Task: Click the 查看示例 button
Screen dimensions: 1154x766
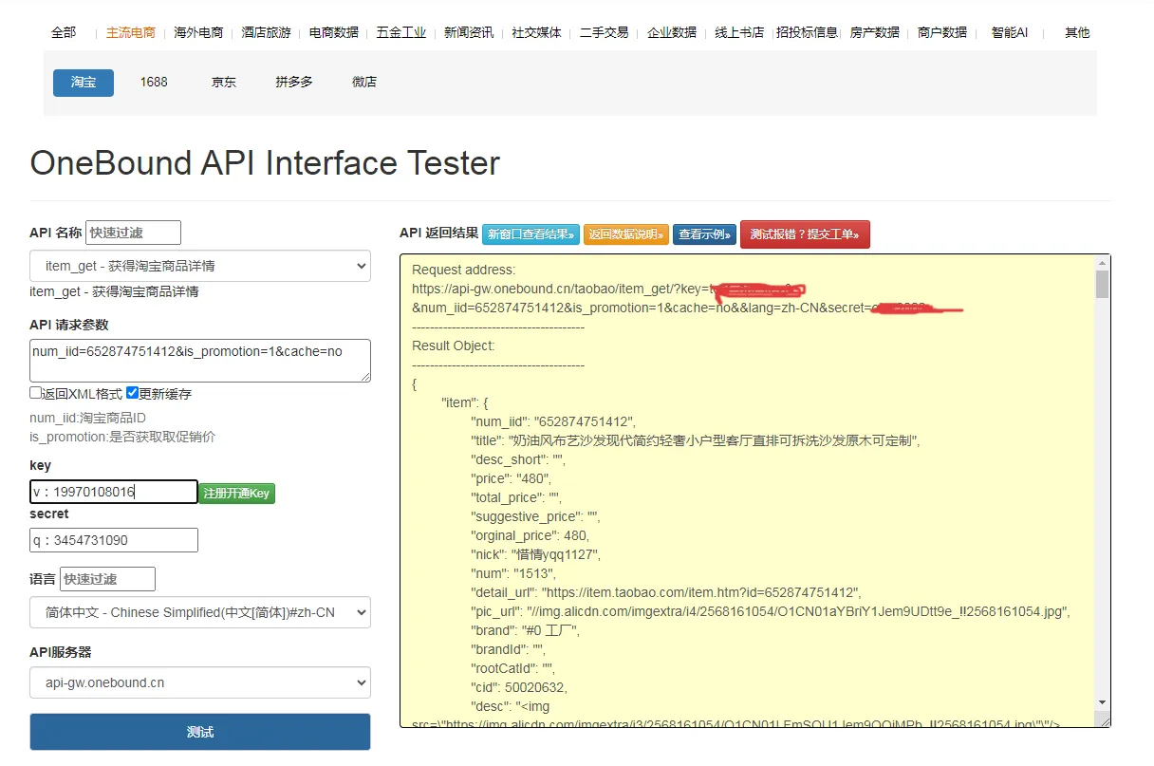Action: pos(704,234)
